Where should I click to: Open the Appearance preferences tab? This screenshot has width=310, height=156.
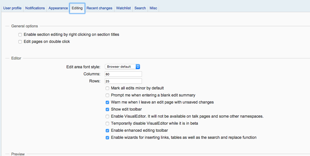click(58, 8)
